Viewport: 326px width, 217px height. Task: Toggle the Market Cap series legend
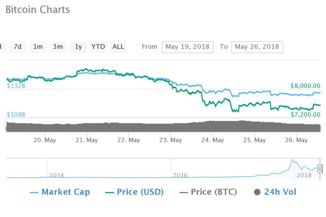point(60,192)
